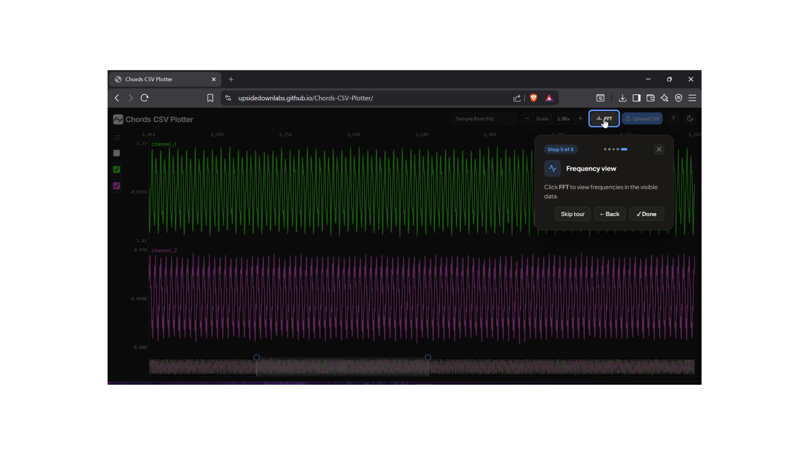Go to previous step with Back
809x455 pixels.
(x=610, y=214)
